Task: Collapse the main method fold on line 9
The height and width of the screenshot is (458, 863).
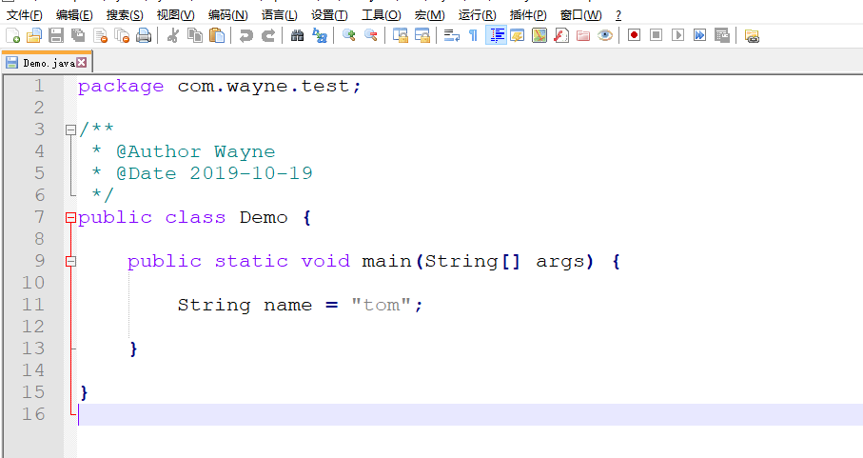Action: tap(70, 262)
